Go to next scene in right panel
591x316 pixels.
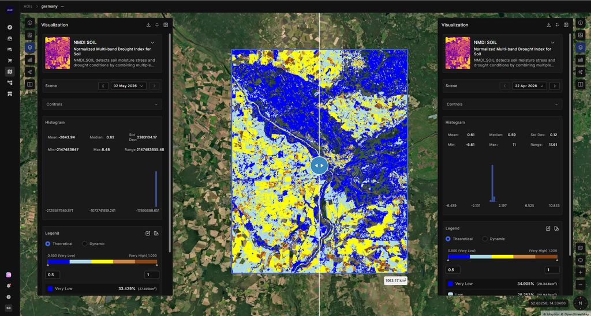[554, 86]
